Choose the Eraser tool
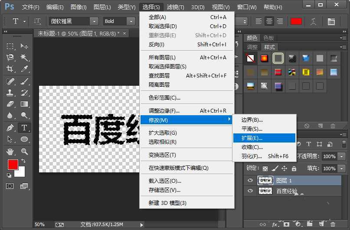 click(10, 104)
